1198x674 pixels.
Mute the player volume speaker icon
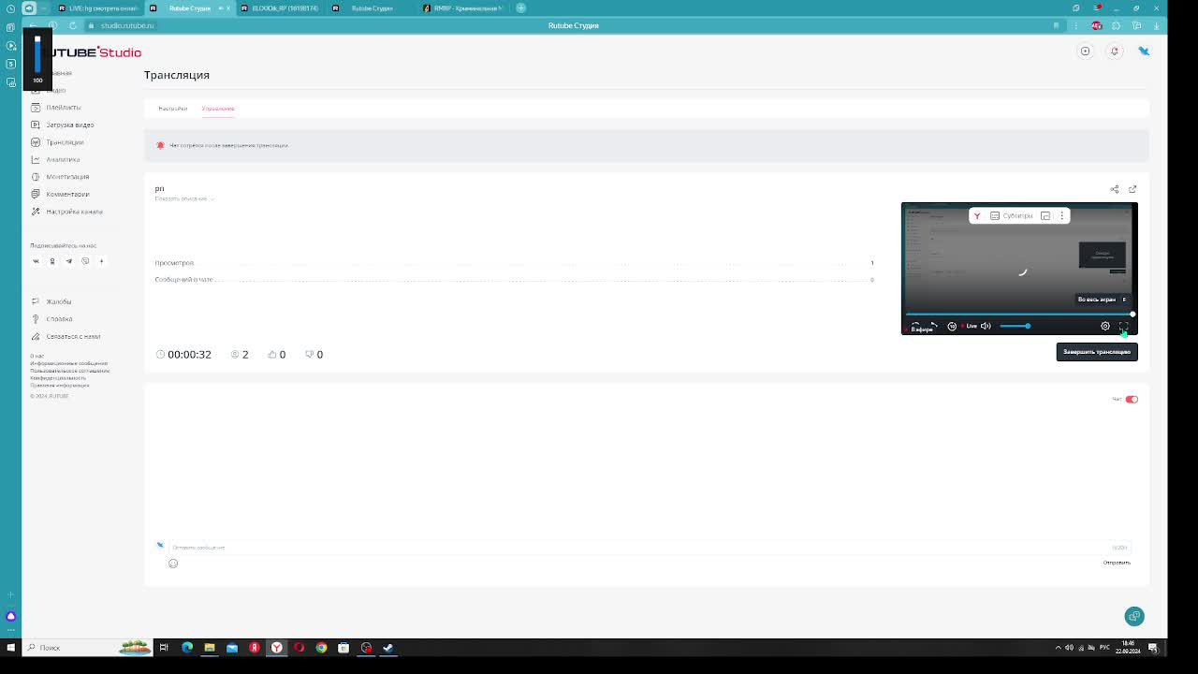click(x=986, y=326)
